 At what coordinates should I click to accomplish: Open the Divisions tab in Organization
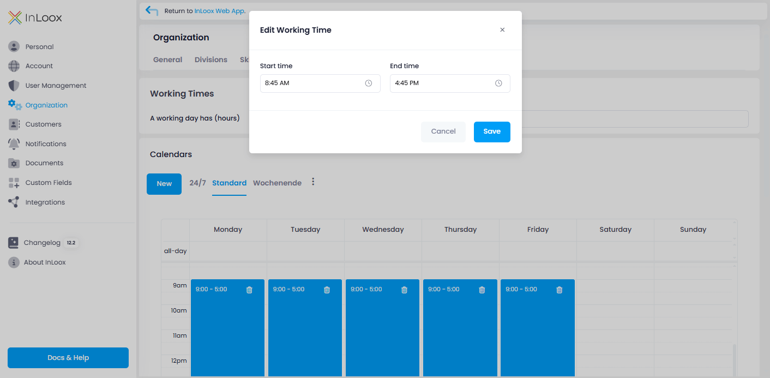210,60
